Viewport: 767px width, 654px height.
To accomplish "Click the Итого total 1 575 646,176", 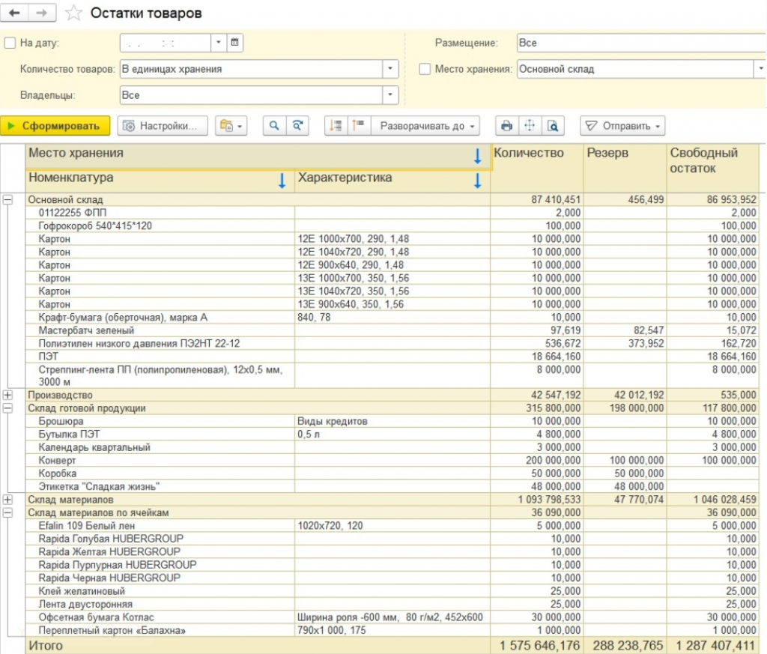I will (539, 646).
